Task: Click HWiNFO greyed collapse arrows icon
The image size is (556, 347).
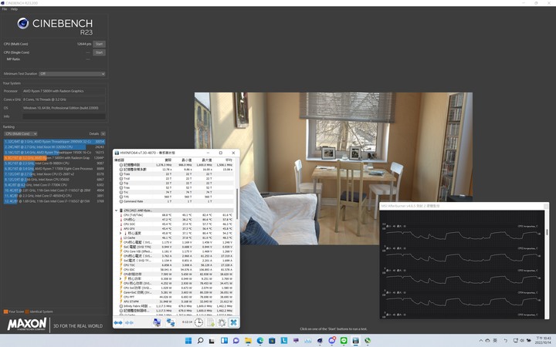Action: pyautogui.click(x=130, y=322)
